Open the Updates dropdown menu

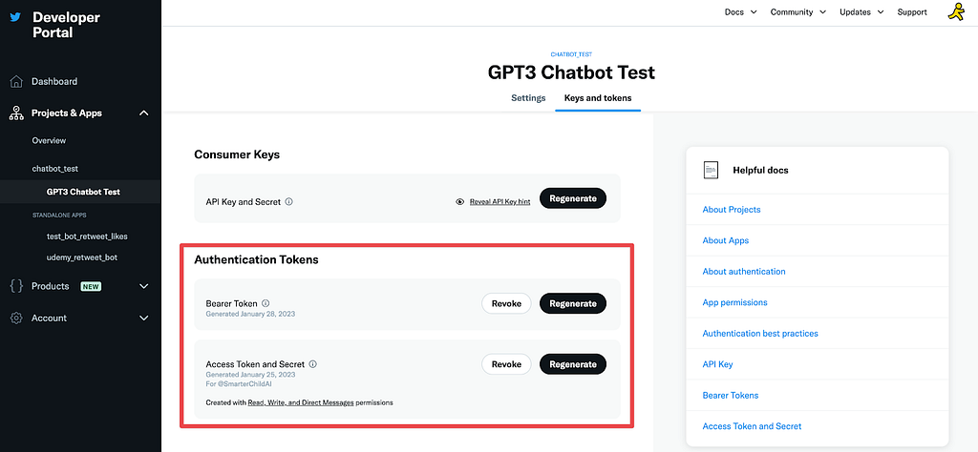(x=861, y=11)
